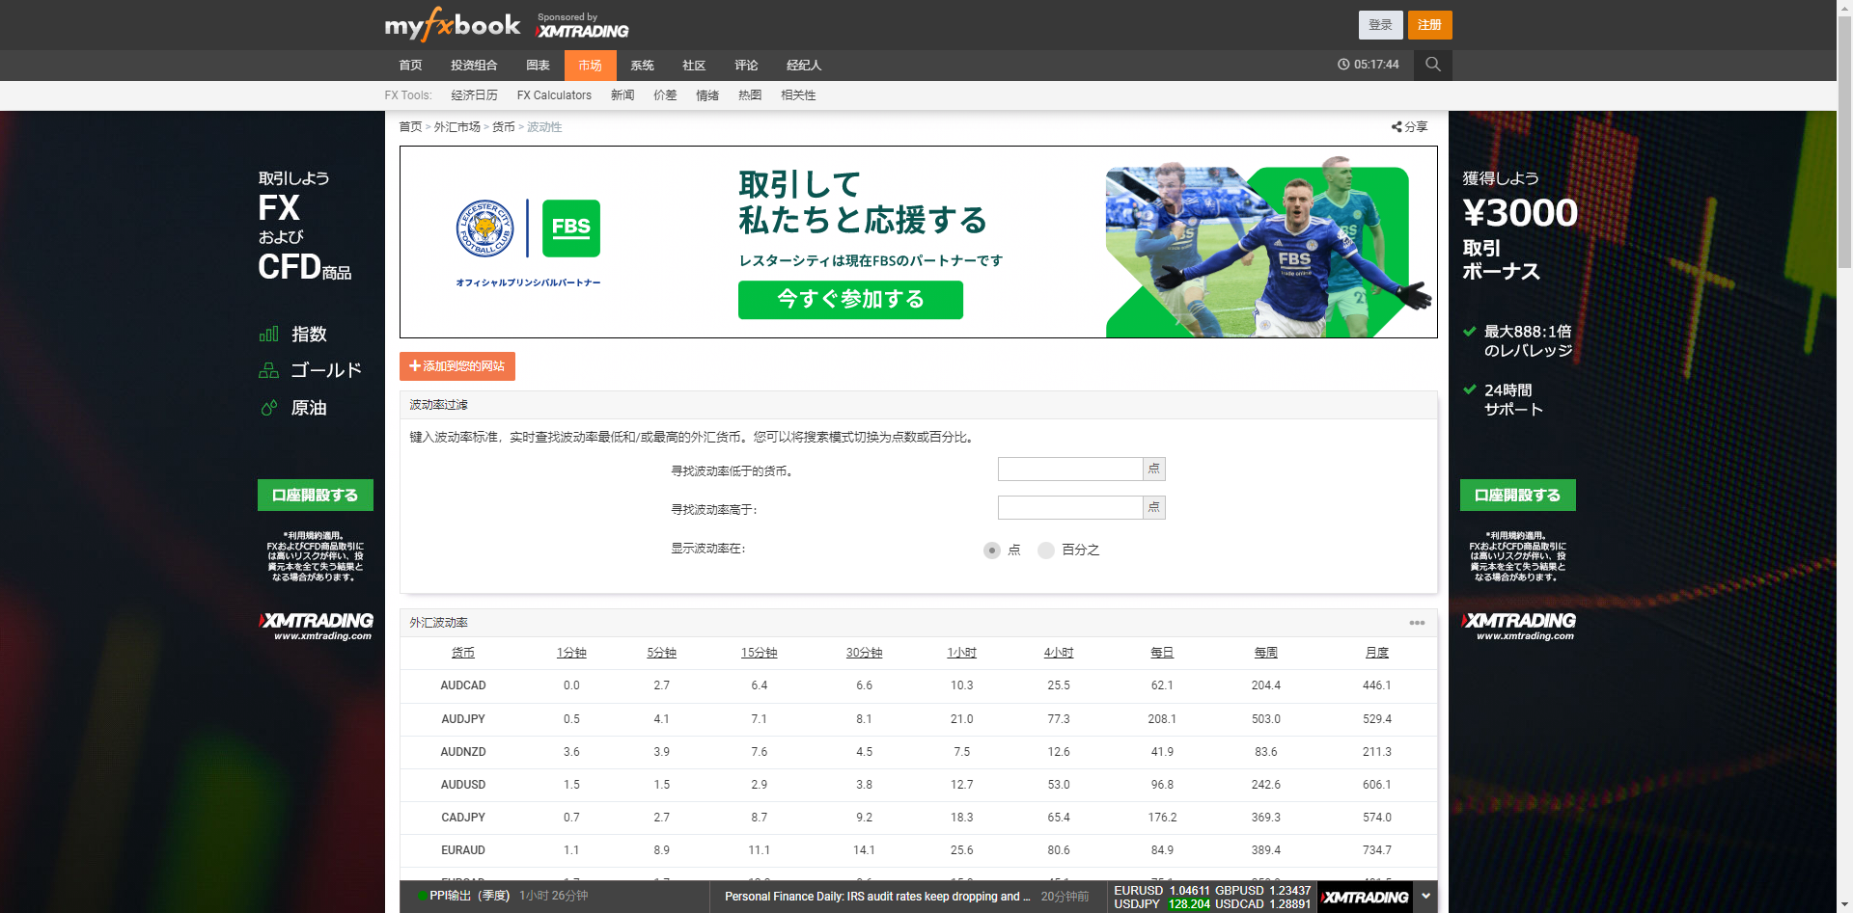Click the right 口座開設する button
The width and height of the screenshot is (1853, 913).
point(1518,496)
